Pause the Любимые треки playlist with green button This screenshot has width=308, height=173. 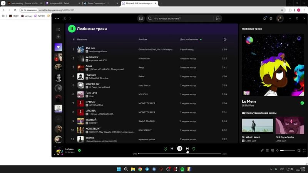(x=72, y=28)
